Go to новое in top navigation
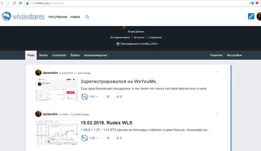This screenshot has width=261, height=151. click(x=75, y=17)
